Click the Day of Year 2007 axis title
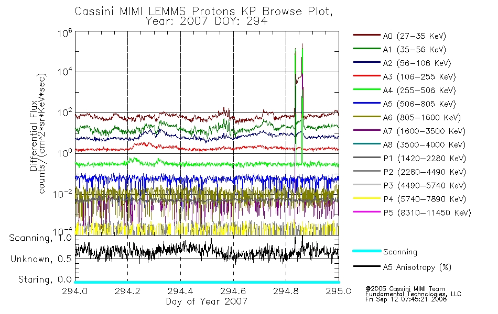The width and height of the screenshot is (498, 314). click(207, 301)
